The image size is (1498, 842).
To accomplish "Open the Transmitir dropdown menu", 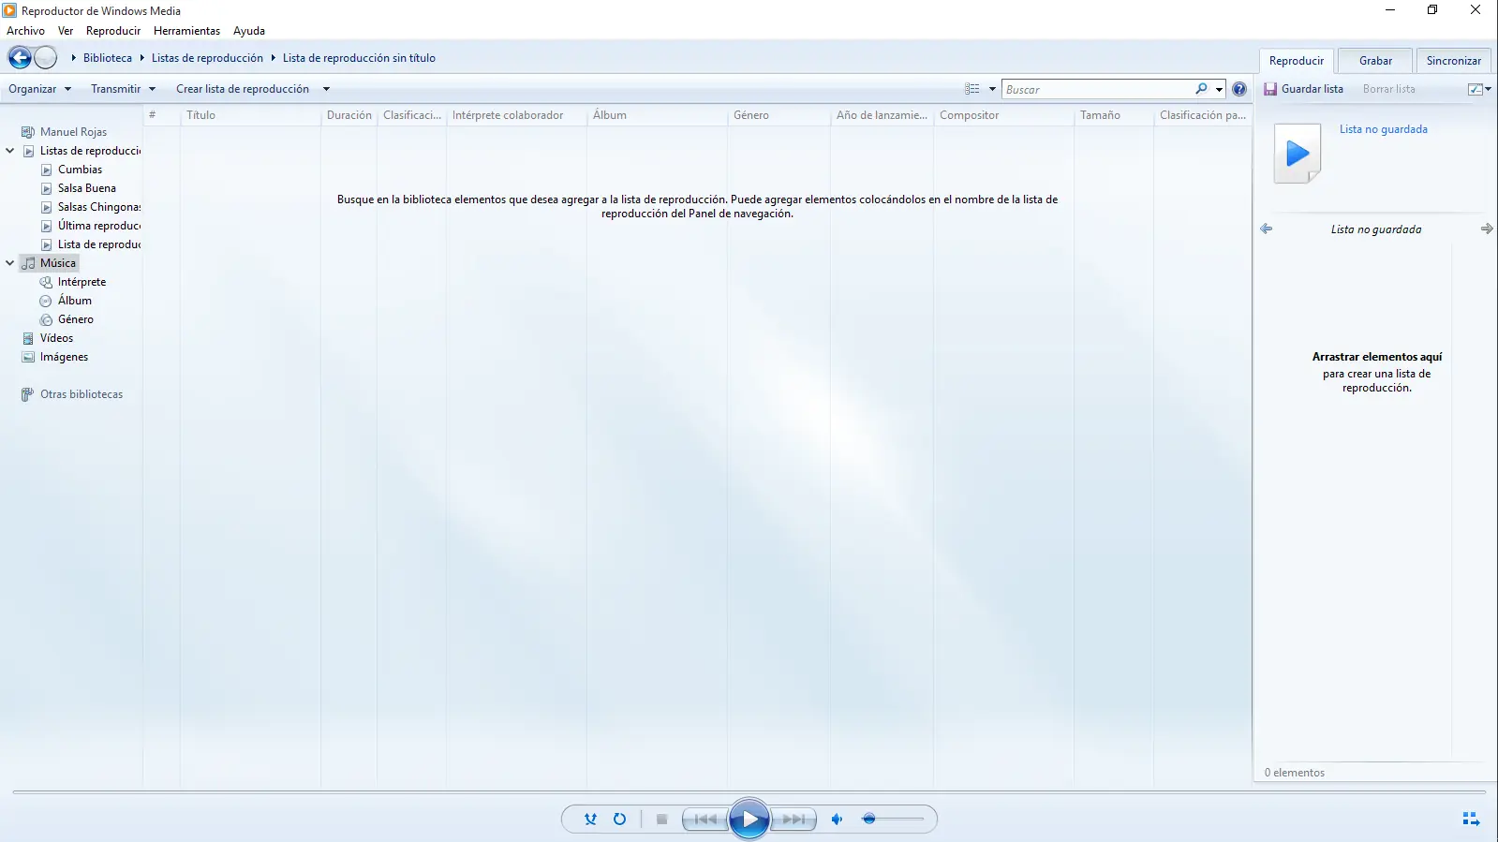I will 123,89.
